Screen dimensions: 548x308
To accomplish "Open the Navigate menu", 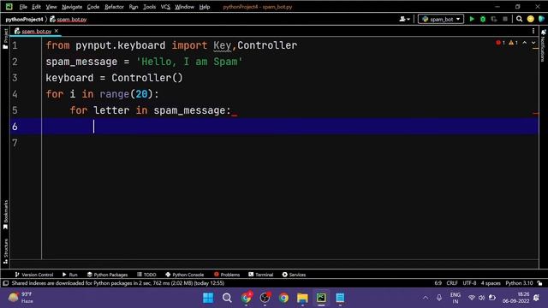I will tap(72, 7).
